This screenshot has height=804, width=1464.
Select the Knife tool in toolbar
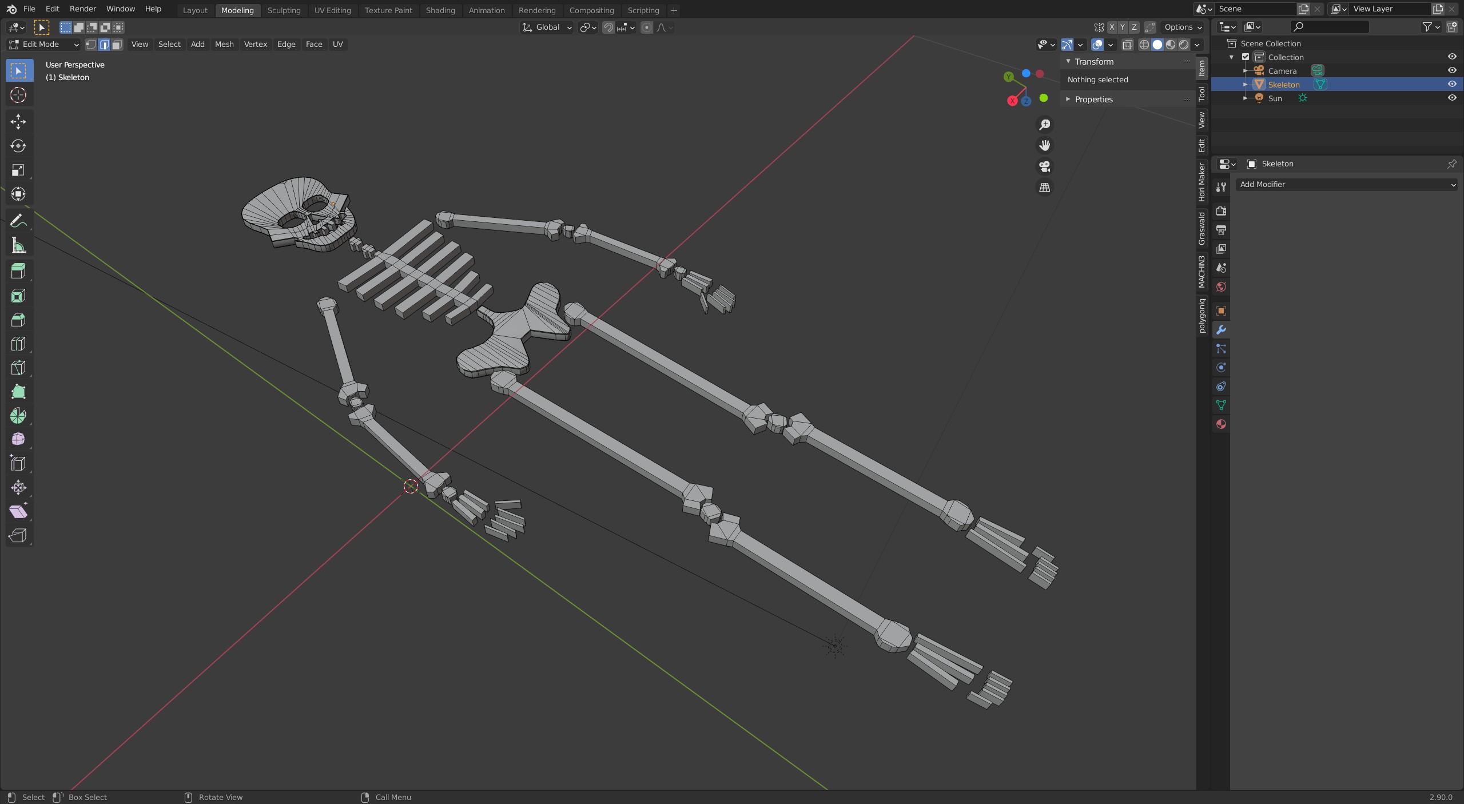click(x=18, y=368)
